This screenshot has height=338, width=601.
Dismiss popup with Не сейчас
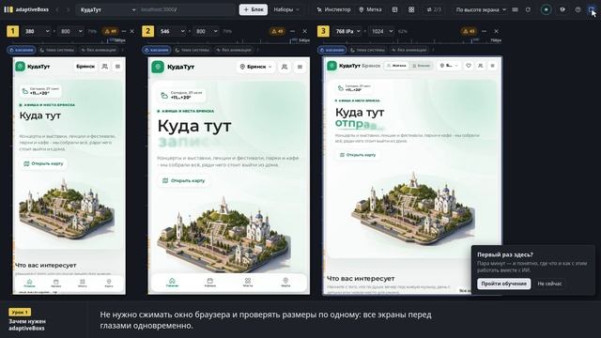coord(549,284)
